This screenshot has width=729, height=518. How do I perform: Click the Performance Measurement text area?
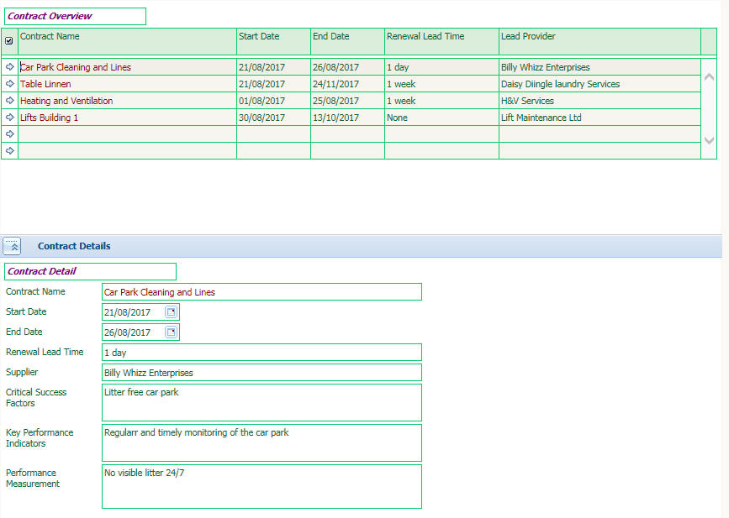click(x=261, y=487)
